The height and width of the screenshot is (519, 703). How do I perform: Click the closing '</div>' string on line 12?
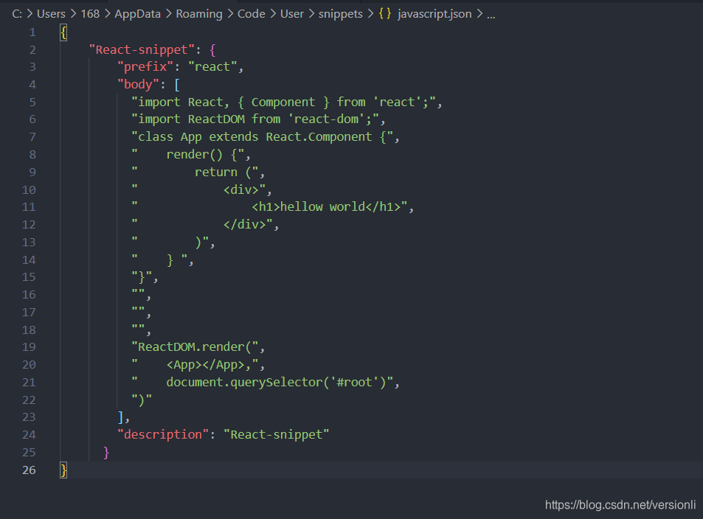[x=245, y=225]
